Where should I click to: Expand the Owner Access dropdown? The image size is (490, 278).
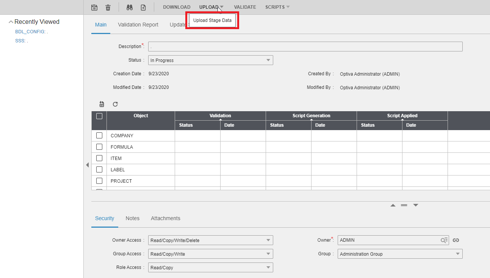pos(210,240)
